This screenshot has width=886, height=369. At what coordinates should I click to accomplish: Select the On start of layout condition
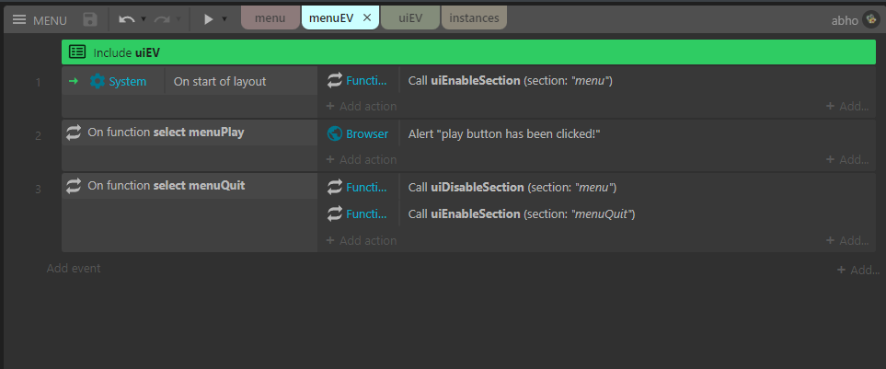(x=220, y=81)
